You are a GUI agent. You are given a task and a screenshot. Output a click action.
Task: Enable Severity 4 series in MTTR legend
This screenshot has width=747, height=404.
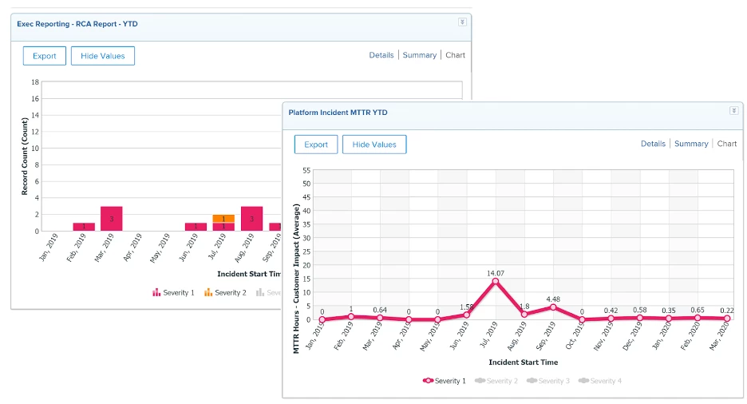[x=600, y=381]
